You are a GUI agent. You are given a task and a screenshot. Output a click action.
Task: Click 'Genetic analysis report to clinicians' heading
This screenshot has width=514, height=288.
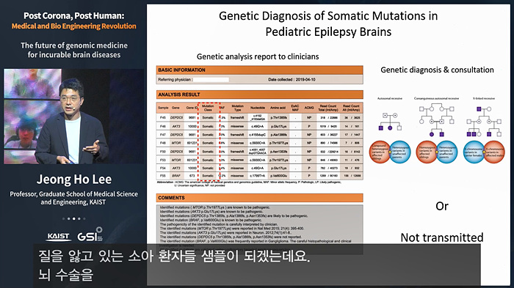258,56
